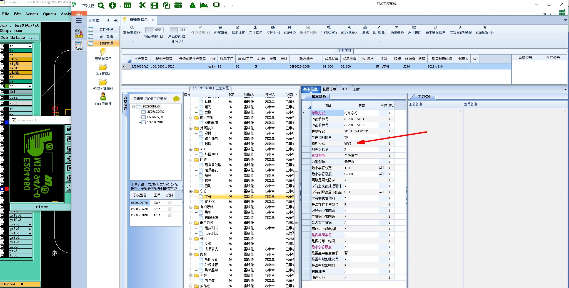Click the green user person icon

pyautogui.click(x=192, y=5)
